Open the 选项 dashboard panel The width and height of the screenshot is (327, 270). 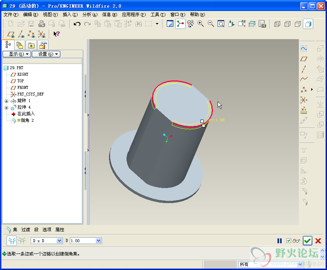(x=47, y=230)
